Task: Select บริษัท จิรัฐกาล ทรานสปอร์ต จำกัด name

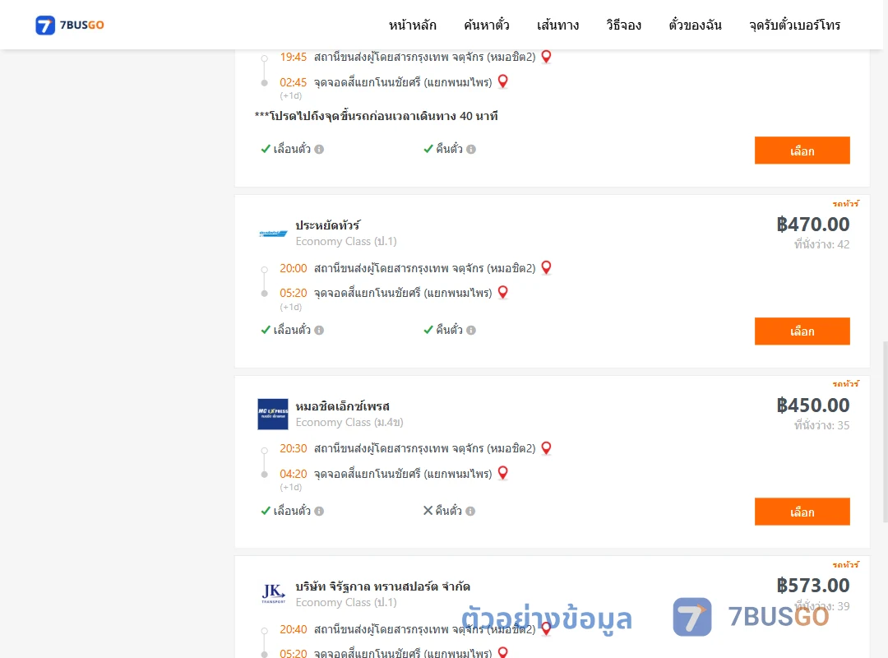Action: [383, 586]
